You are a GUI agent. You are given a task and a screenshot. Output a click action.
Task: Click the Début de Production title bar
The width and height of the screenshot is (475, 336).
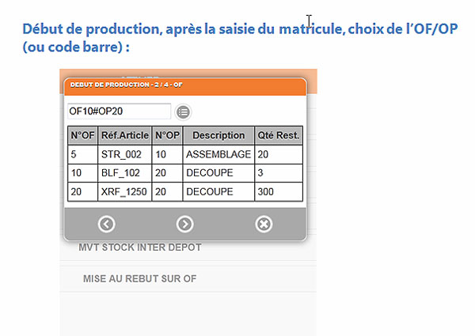(x=184, y=84)
